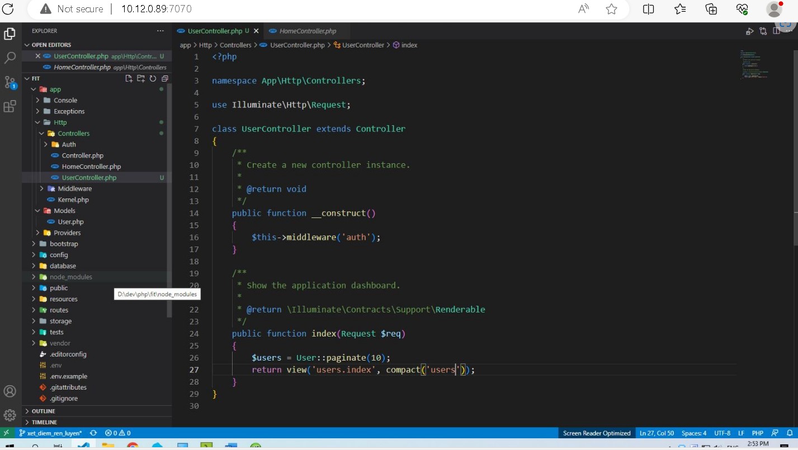This screenshot has height=450, width=798.
Task: Toggle Edge split screen button
Action: point(648,9)
